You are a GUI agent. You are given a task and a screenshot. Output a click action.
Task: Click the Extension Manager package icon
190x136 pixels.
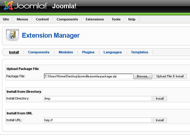(x=12, y=35)
